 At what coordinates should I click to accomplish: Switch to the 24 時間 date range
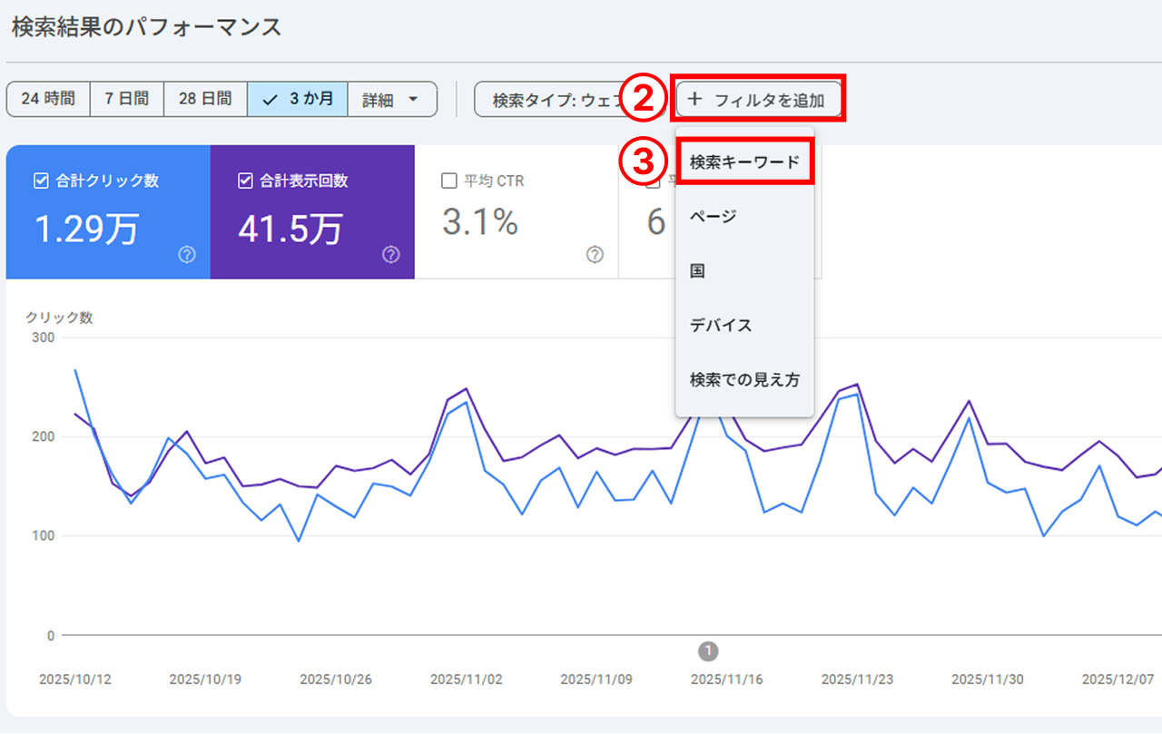48,99
